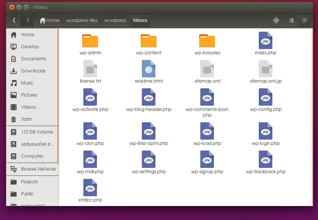The height and width of the screenshot is (220, 318).
Task: Select 172 GB Volume in sidebar
Action: coord(37,132)
